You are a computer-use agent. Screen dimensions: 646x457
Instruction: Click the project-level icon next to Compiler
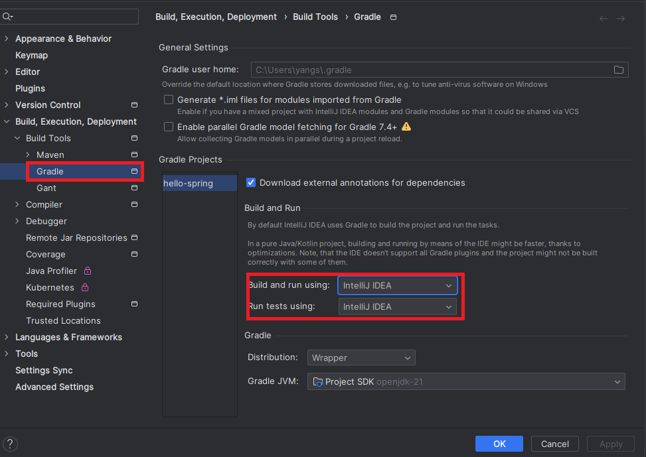coord(134,204)
